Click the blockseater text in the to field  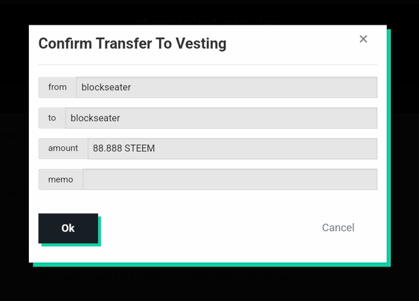pos(96,118)
